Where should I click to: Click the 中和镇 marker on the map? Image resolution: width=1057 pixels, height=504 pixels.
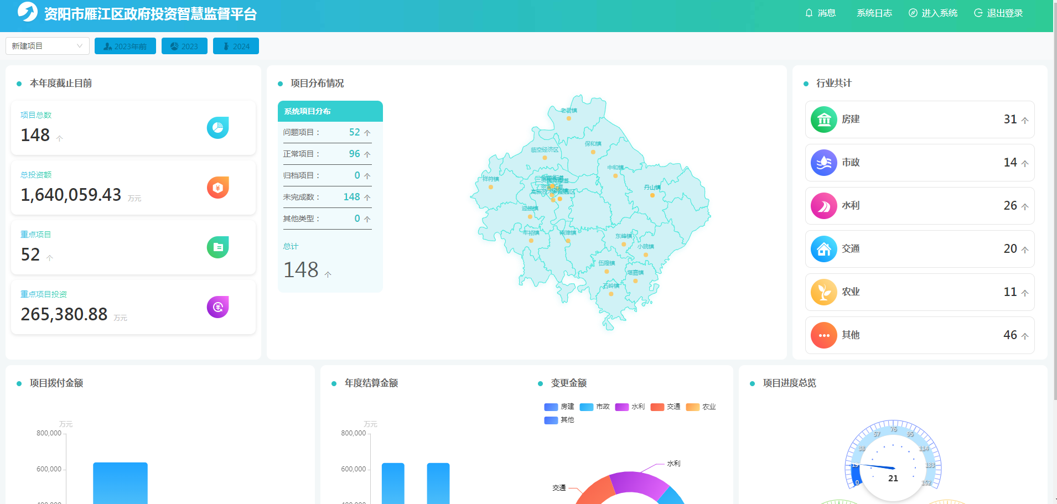(x=615, y=175)
